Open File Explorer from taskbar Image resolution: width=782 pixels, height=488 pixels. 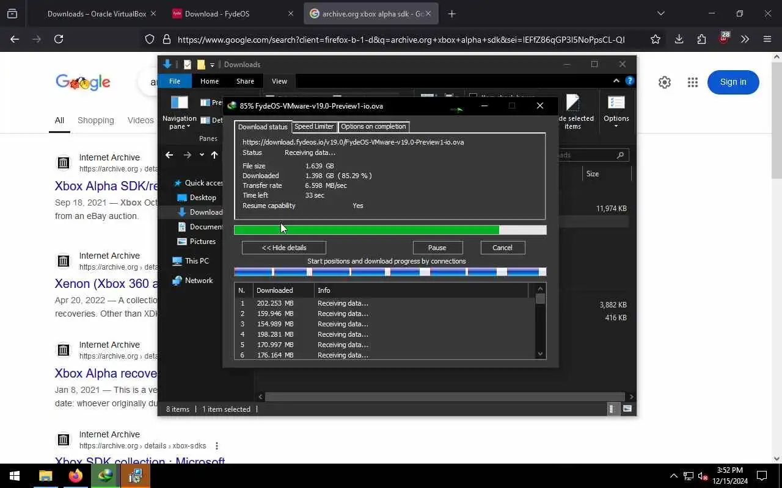click(46, 476)
